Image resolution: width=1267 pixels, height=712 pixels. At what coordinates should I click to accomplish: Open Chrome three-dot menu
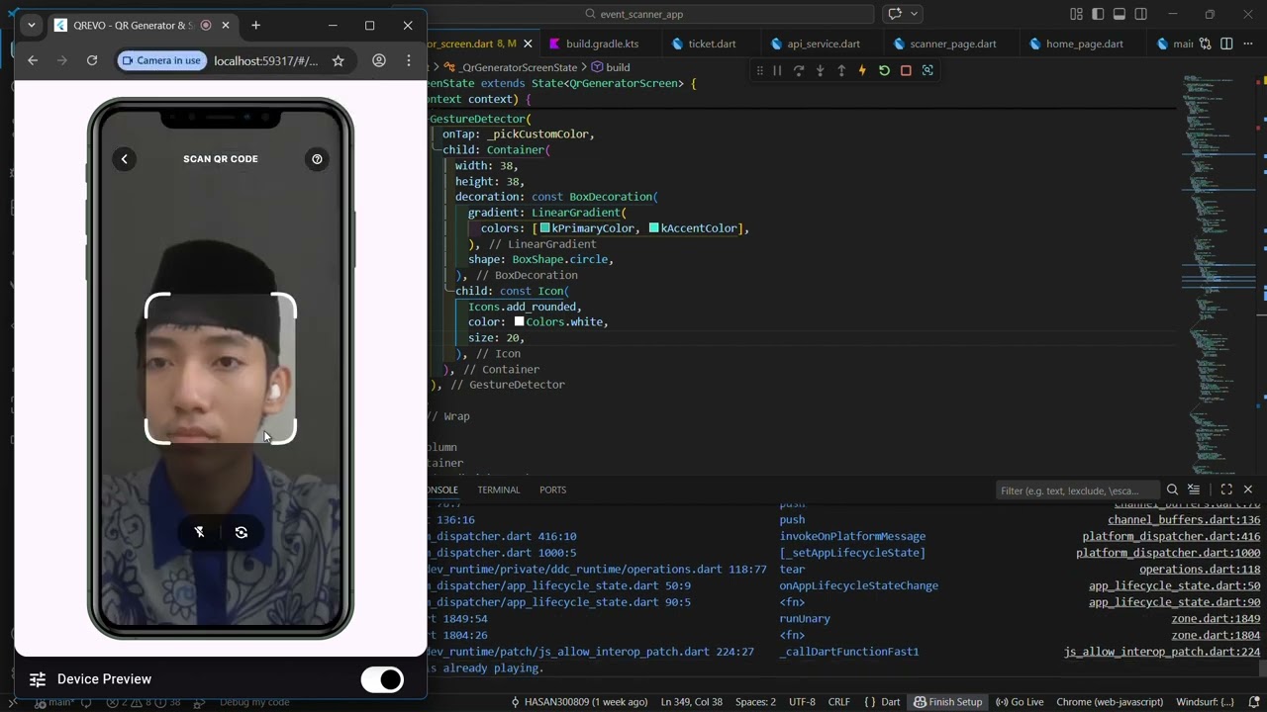409,60
